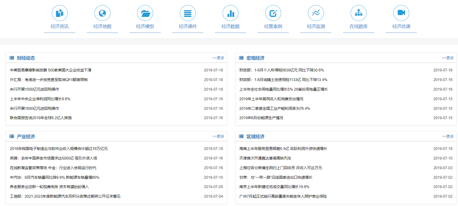Open article 上半年中央企业净利润同比增长8.6%
This screenshot has width=458, height=206.
(x=40, y=99)
